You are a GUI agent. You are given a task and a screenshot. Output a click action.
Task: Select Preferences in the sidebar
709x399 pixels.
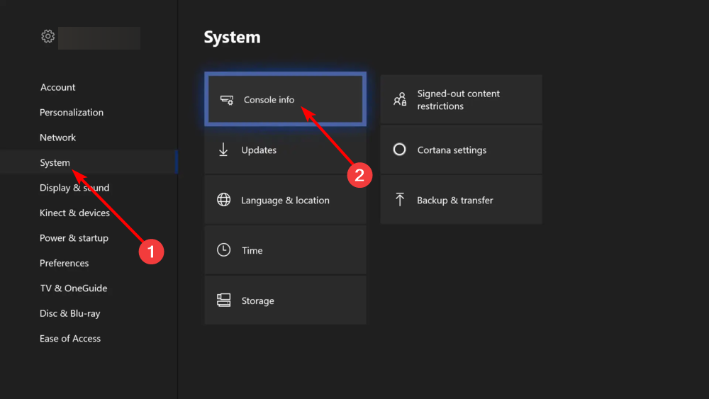(65, 263)
